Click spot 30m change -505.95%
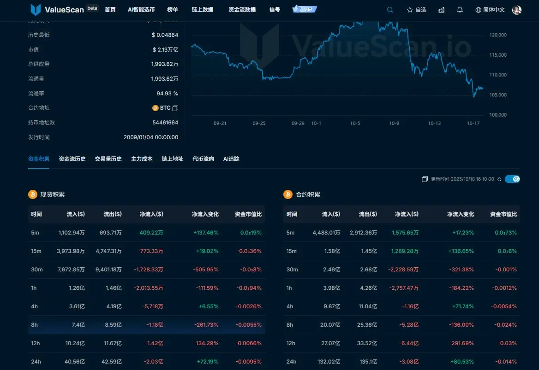The image size is (539, 370). (206, 270)
